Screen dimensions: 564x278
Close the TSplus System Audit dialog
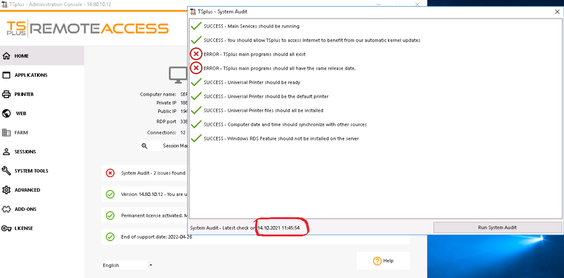[557, 12]
